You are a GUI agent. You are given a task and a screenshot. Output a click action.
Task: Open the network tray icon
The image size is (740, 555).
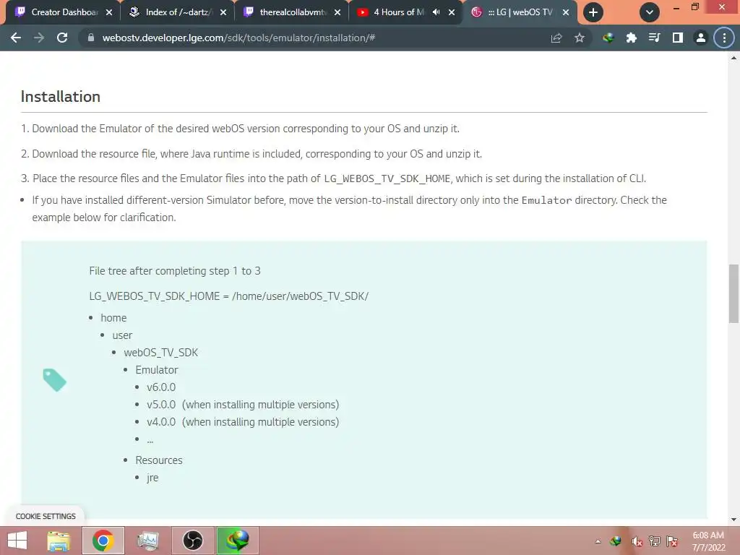point(655,541)
